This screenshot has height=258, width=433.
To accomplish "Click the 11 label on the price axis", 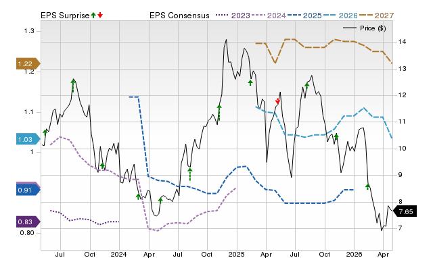I will [x=402, y=122].
